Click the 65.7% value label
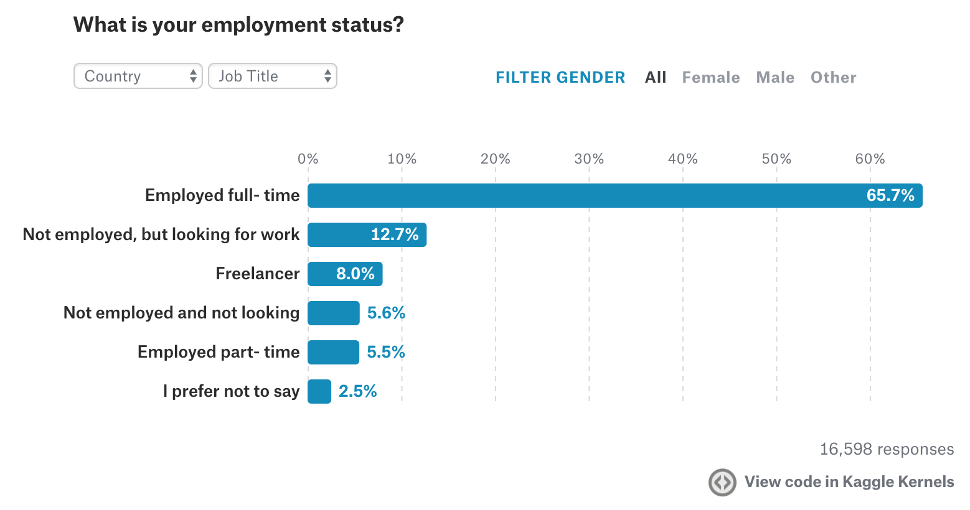970x510 pixels. [890, 196]
